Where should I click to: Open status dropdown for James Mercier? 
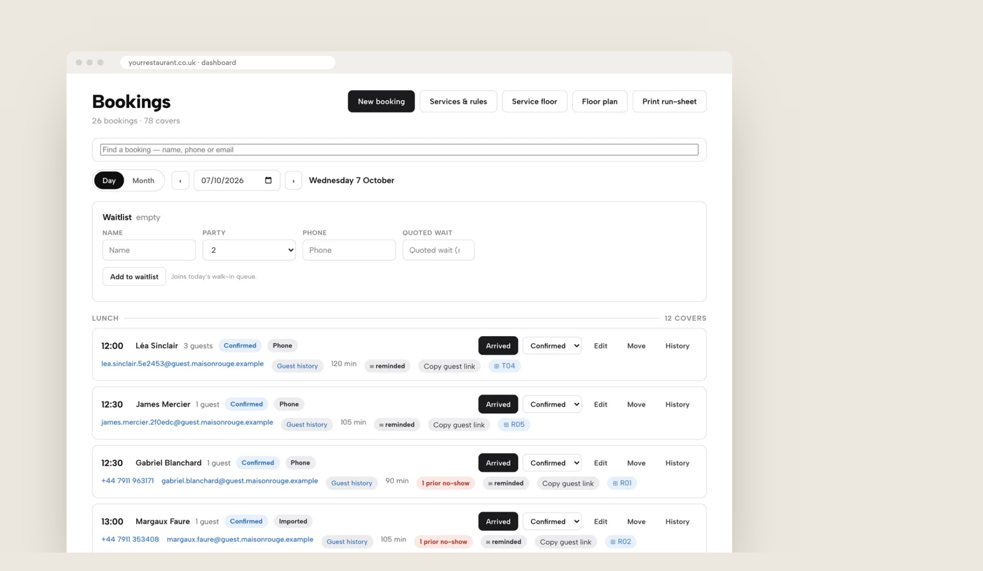[552, 404]
